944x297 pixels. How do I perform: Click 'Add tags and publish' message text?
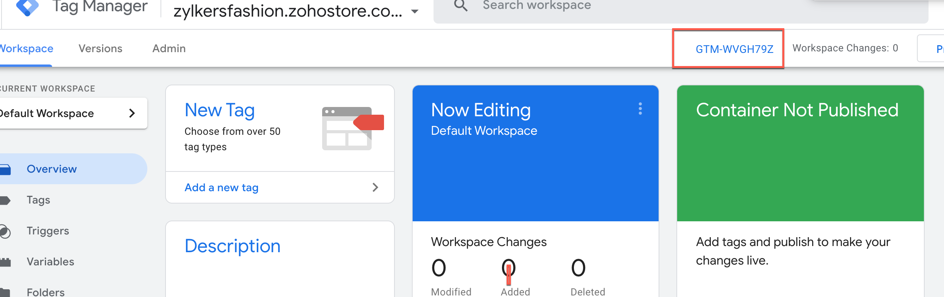(793, 251)
